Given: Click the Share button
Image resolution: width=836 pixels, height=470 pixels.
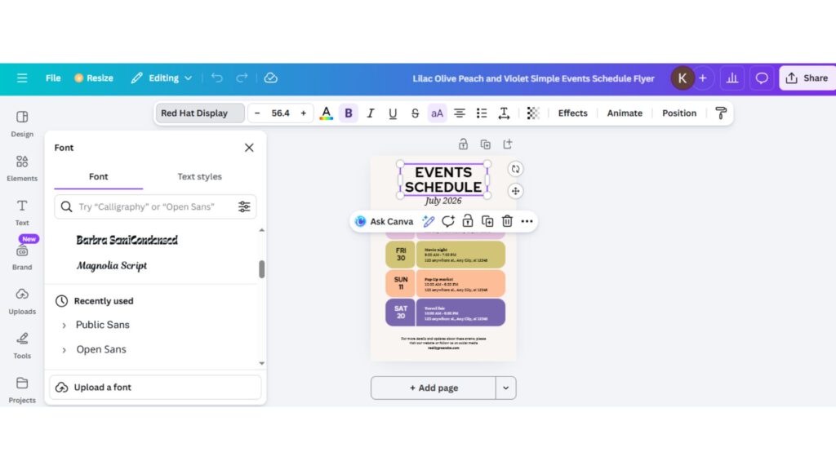Looking at the screenshot, I should click(806, 78).
